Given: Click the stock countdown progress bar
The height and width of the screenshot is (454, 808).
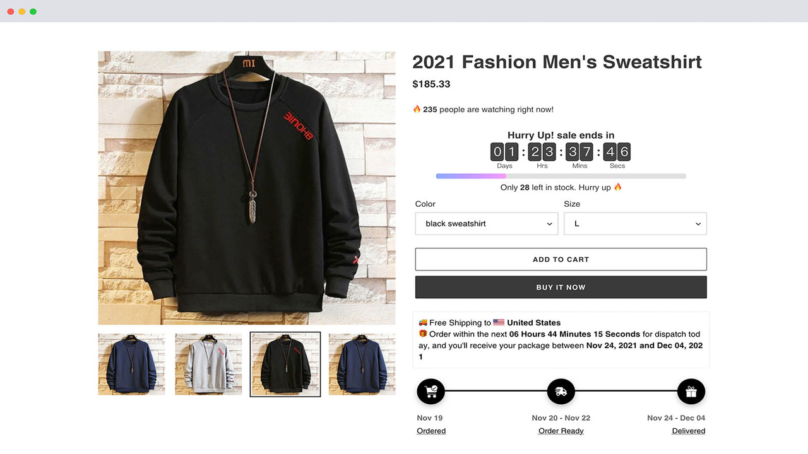Looking at the screenshot, I should tap(561, 176).
